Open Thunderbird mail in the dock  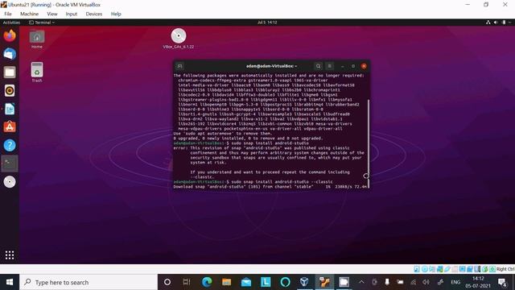point(10,54)
